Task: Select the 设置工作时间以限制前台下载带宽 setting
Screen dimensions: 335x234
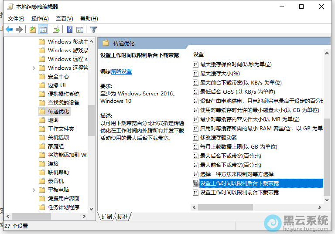Action: click(239, 193)
